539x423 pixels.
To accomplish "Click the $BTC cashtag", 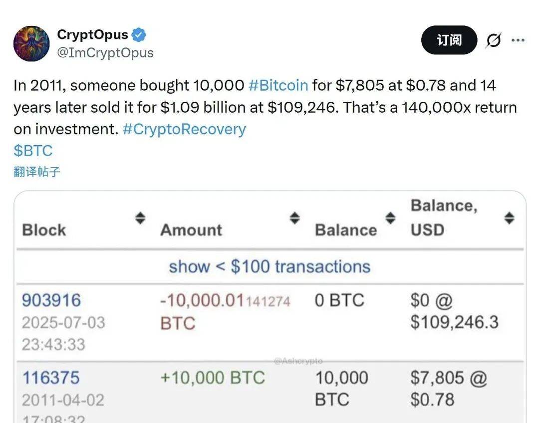I will pos(33,151).
